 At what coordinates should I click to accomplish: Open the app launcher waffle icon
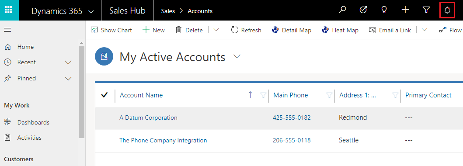9,10
